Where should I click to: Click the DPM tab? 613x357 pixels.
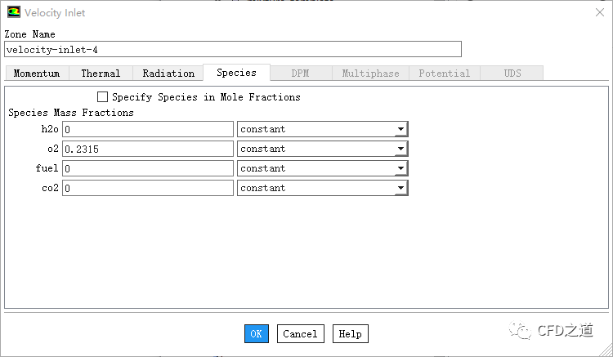(300, 74)
